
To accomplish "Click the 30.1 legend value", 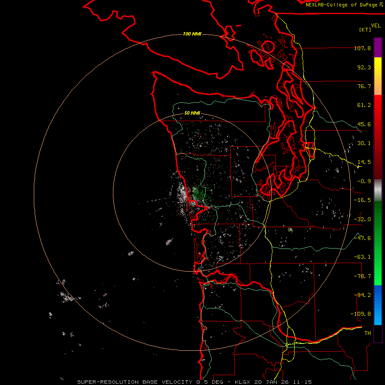I will [364, 143].
